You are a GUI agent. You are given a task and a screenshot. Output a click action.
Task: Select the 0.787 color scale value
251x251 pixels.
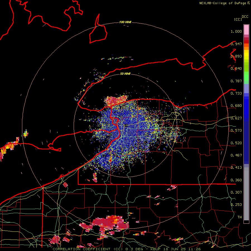[x=236, y=81]
